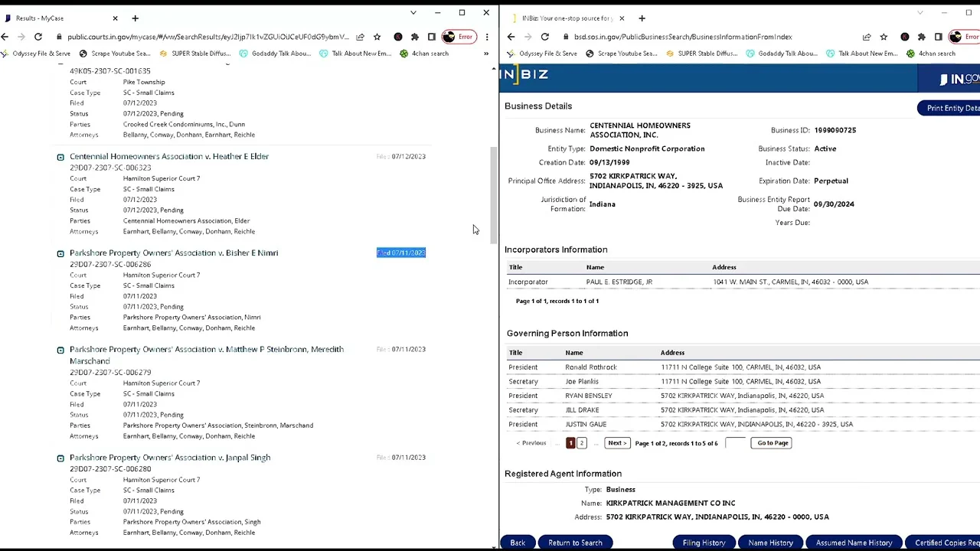Open the tab search chevron in the MyCase window
This screenshot has width=980, height=551.
click(x=413, y=13)
